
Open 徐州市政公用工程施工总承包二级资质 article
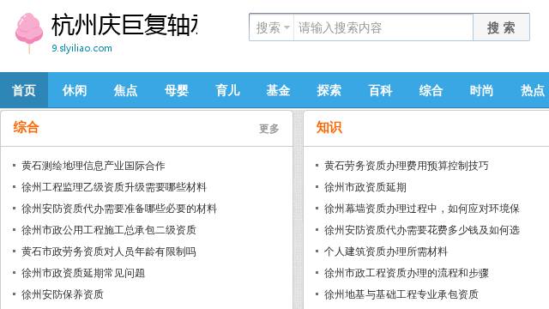pos(109,230)
